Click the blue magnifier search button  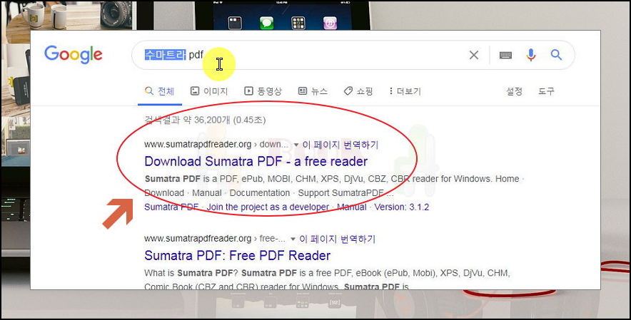pos(556,55)
